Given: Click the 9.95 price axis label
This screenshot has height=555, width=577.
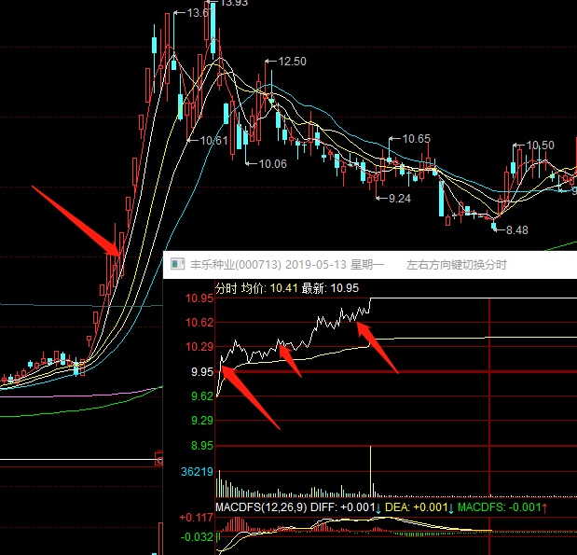Looking at the screenshot, I should click(x=202, y=371).
